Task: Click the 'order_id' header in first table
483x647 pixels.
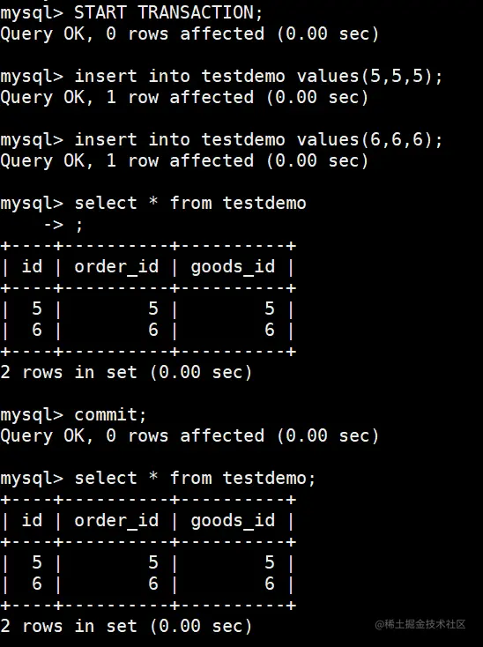Action: [x=116, y=267]
